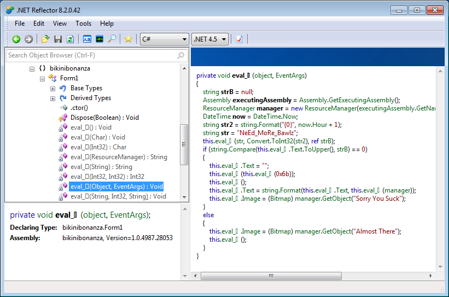Click the AB assembly browser icon

tap(87, 39)
